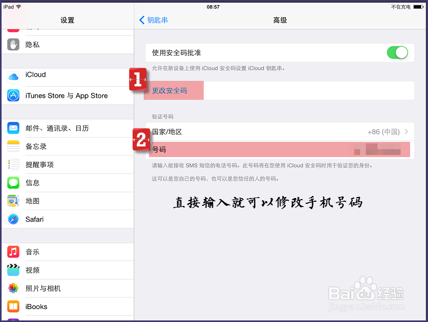The width and height of the screenshot is (428, 322).
Task: Open 邮件、通讯录、日历 settings
Action: tap(68, 128)
